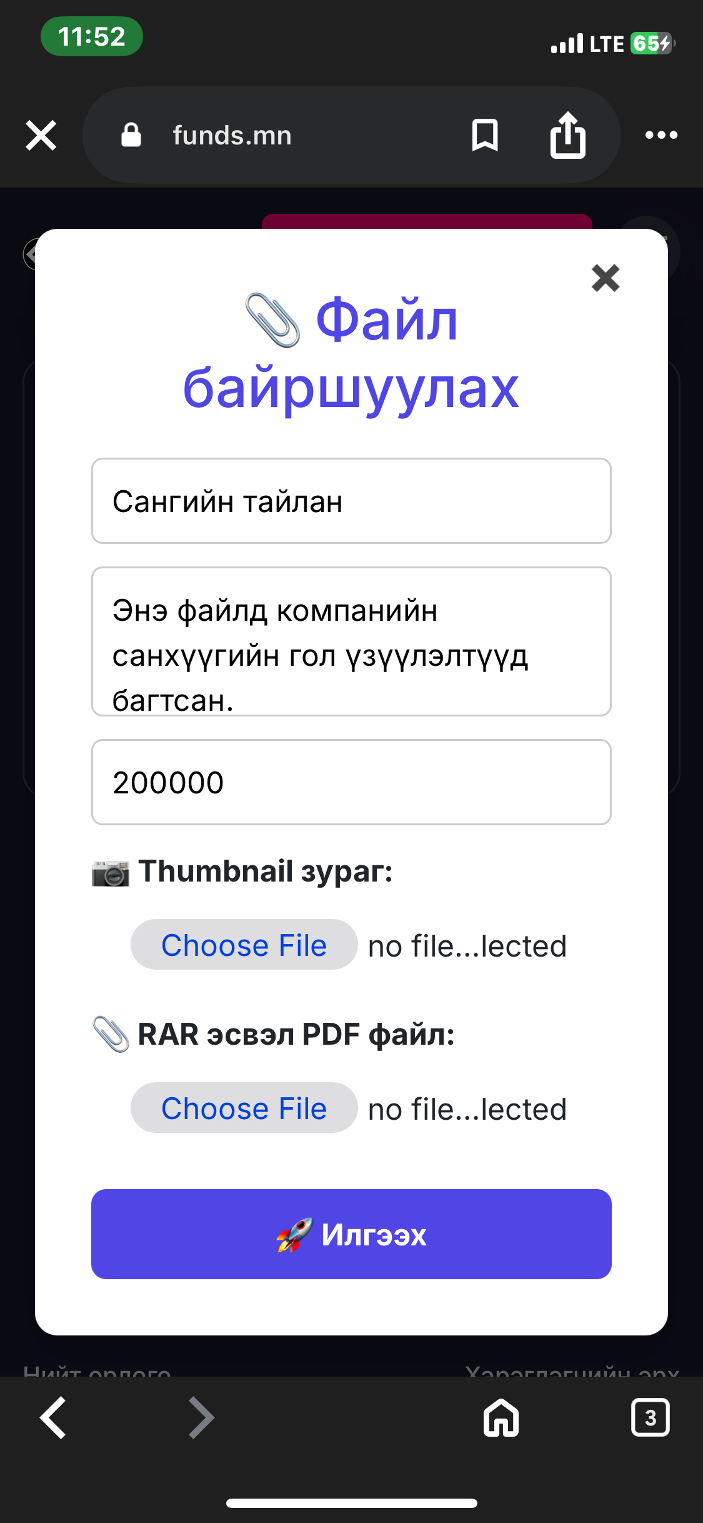Tap the Файл байршуулах dialog heading
Viewport: 703px width, 1523px height.
[351, 353]
